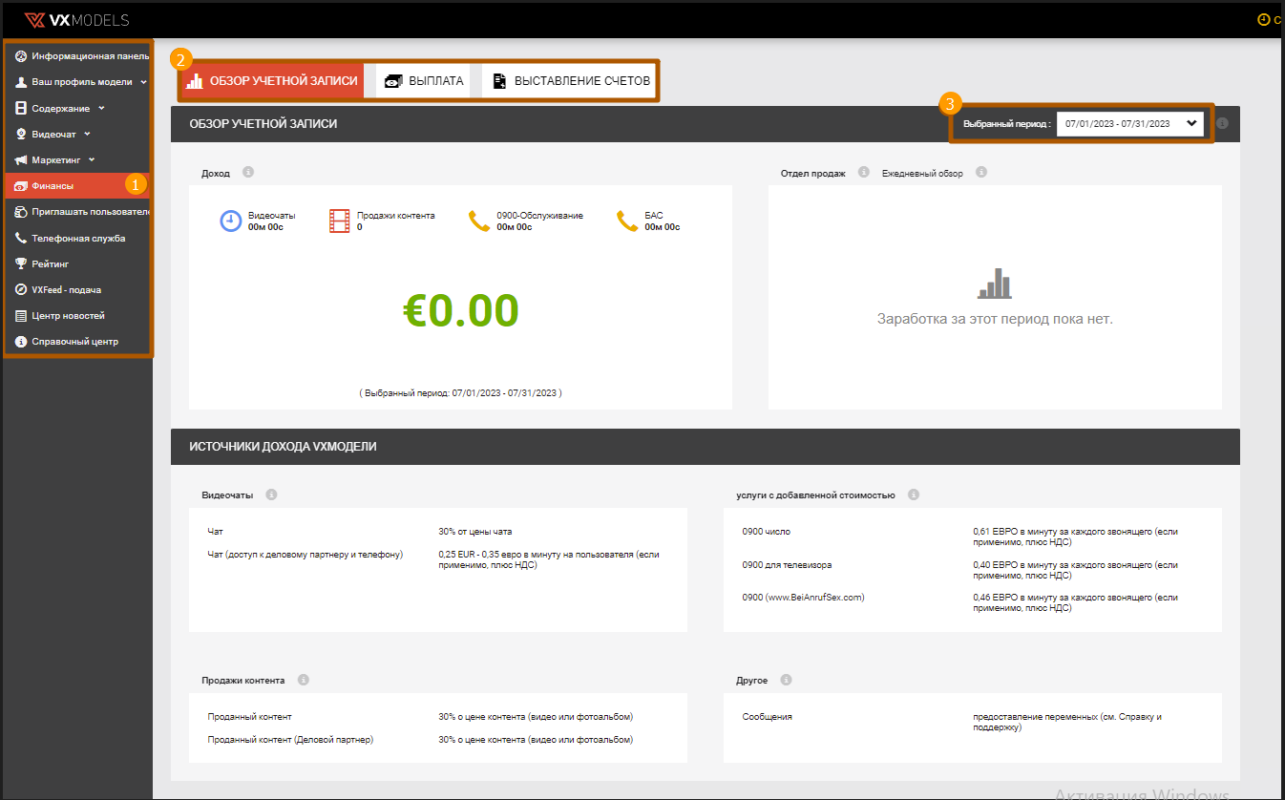The image size is (1285, 800).
Task: Open the Выставление счетов tab
Action: click(571, 81)
